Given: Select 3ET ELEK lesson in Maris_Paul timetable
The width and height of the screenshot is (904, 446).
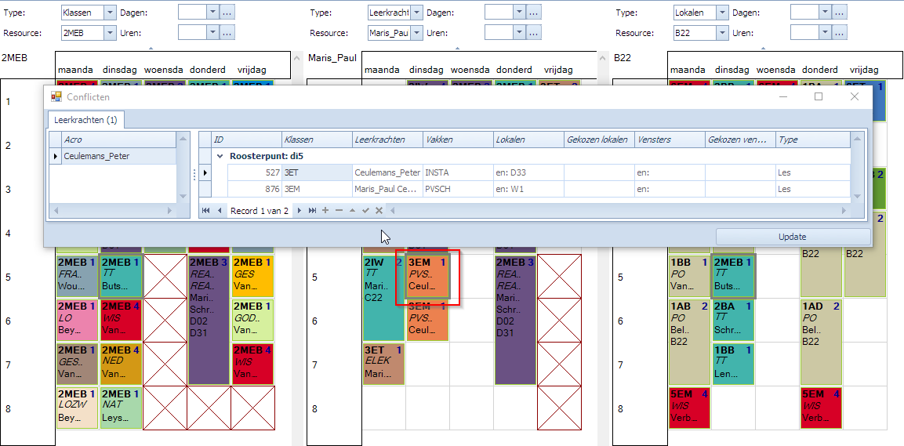Looking at the screenshot, I should 384,364.
